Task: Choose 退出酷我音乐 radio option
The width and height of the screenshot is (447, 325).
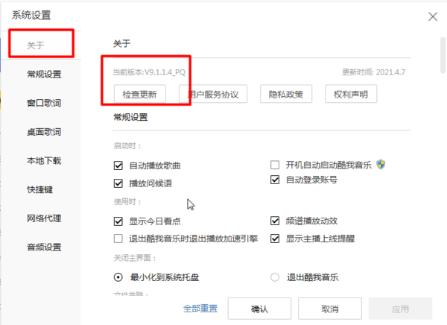Action: pos(275,277)
